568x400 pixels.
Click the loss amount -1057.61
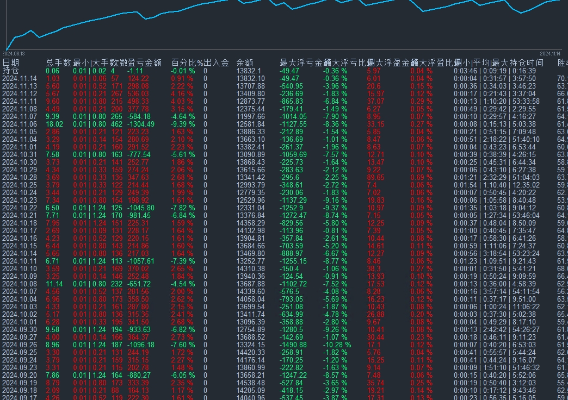[x=141, y=261]
